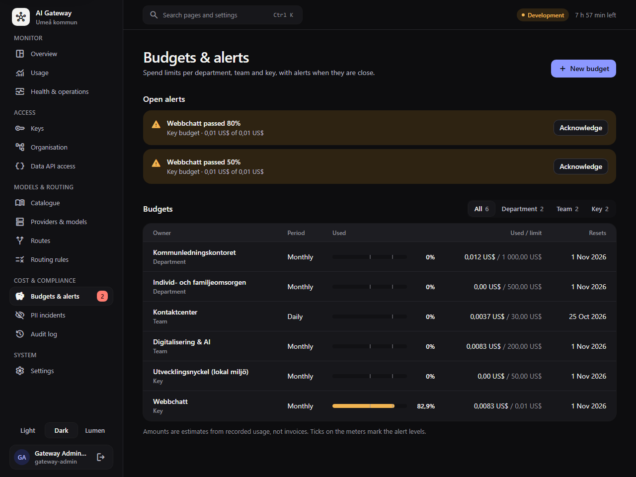This screenshot has height=477, width=636.
Task: Filter budgets by Key
Action: 600,209
